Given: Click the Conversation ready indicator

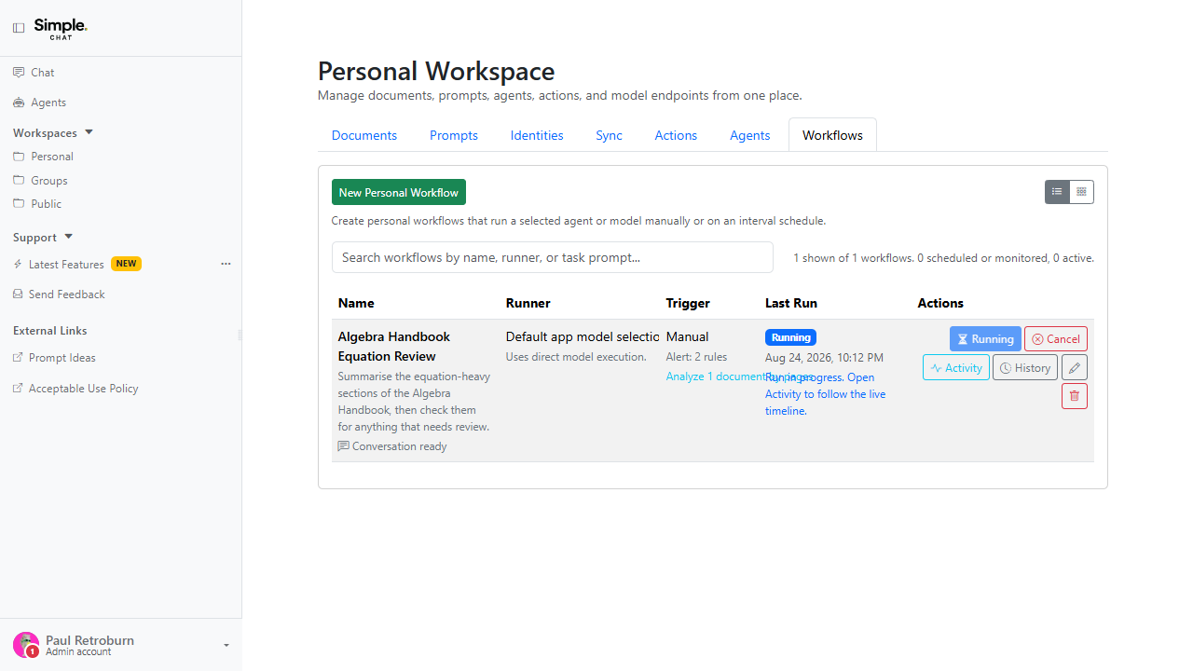Looking at the screenshot, I should (392, 446).
